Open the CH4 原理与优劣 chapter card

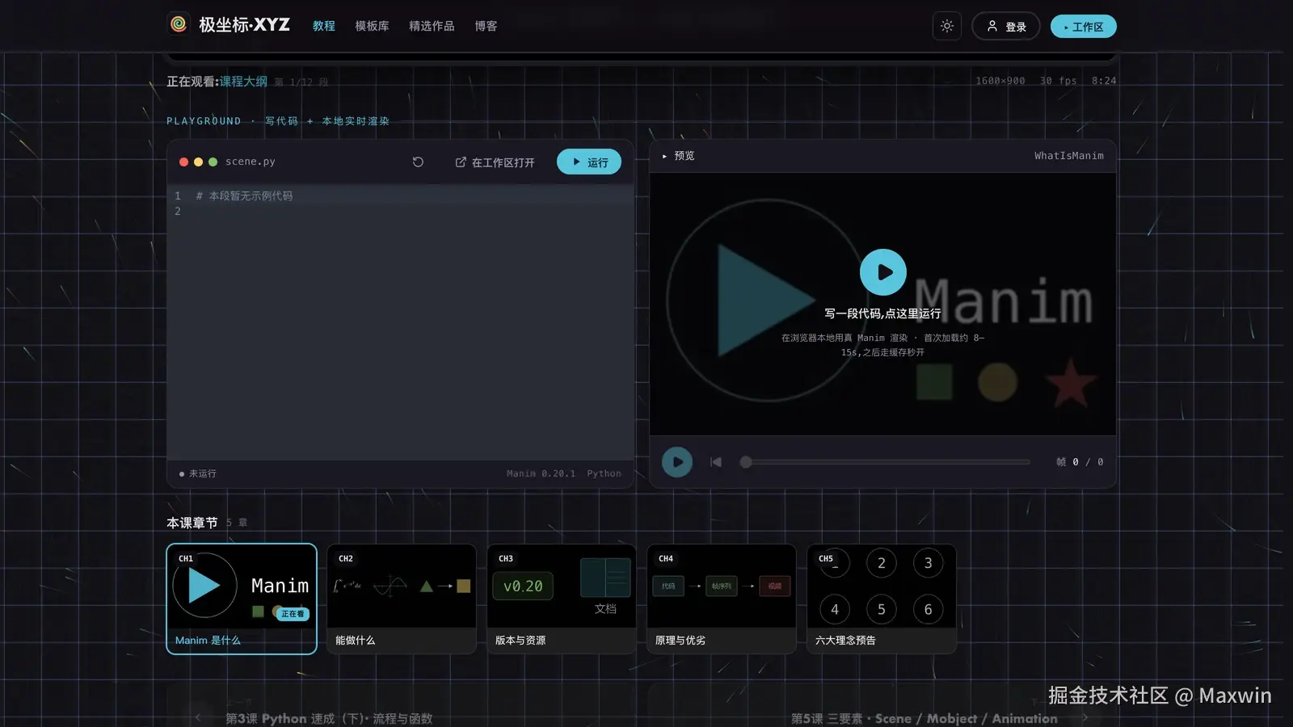point(722,599)
